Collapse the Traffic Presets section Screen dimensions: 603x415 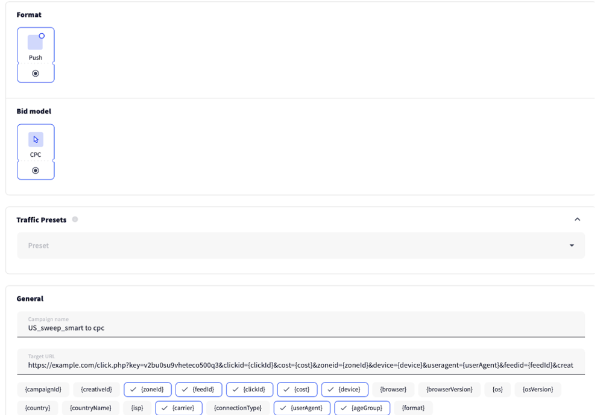click(x=577, y=220)
